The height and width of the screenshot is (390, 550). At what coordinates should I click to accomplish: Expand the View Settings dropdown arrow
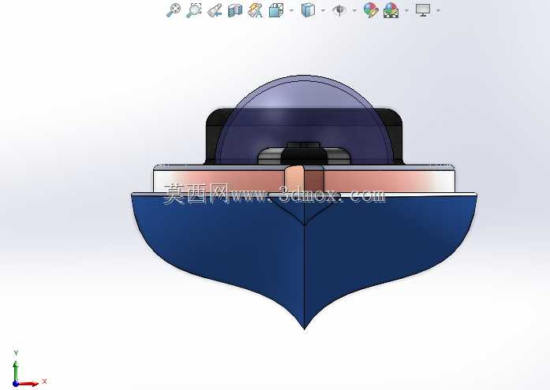[x=439, y=10]
